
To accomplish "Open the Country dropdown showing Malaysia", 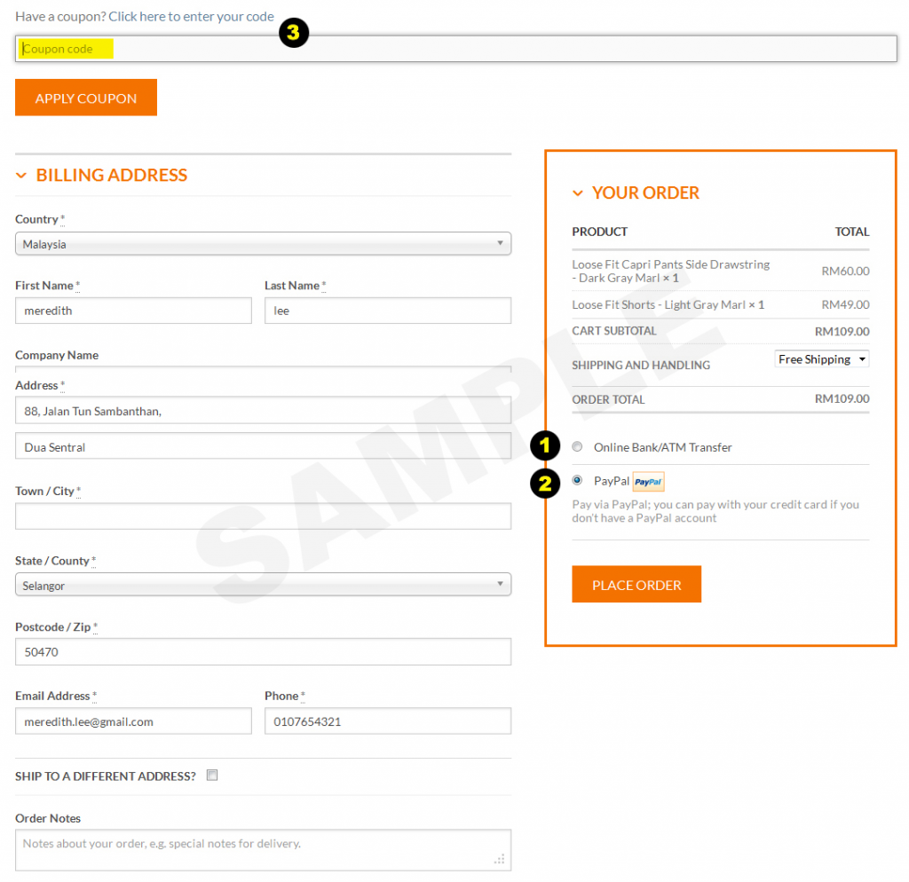I will (x=263, y=244).
